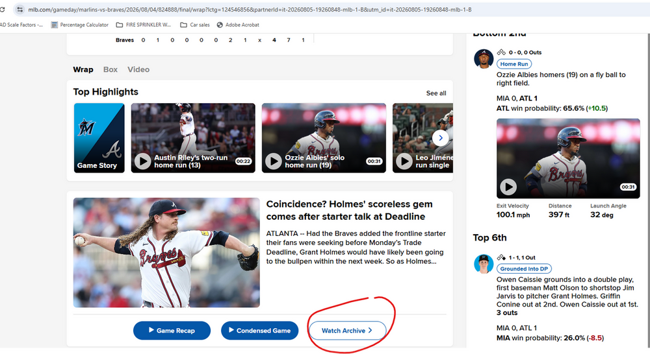Advance highlights carousel with right arrow
This screenshot has height=354, width=650.
point(440,137)
